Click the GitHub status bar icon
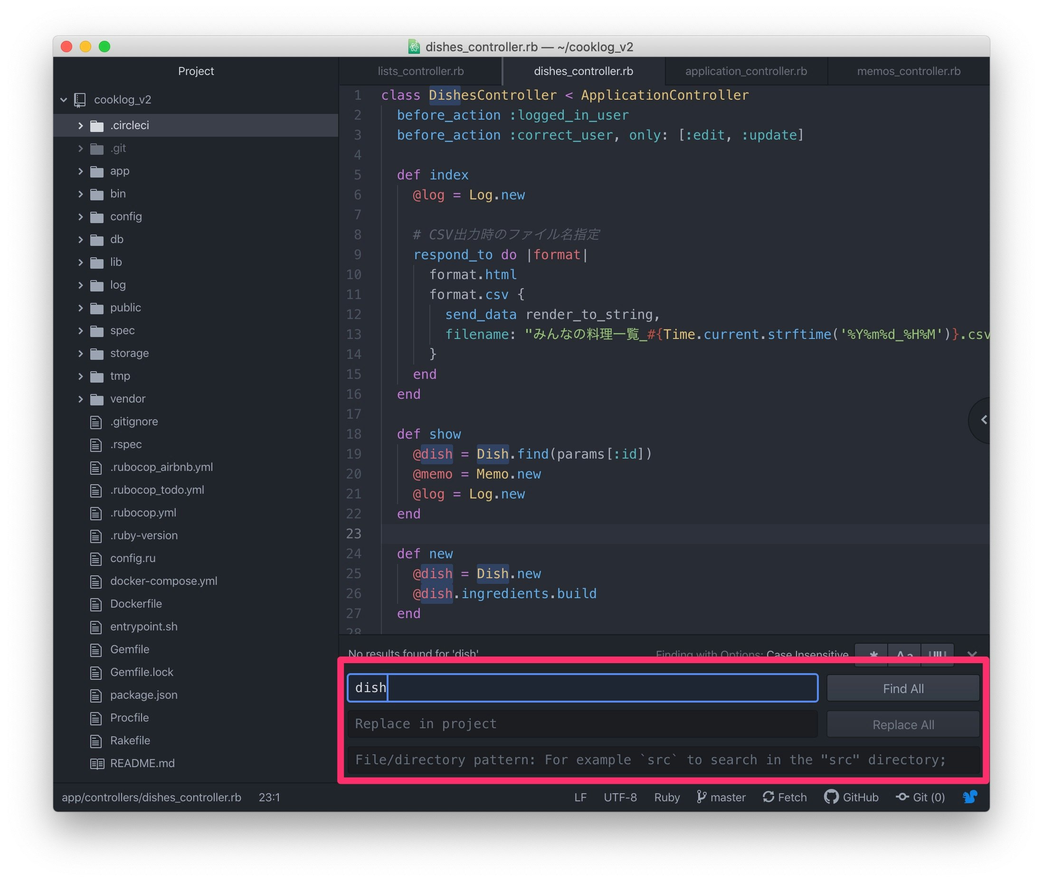 pos(831,797)
